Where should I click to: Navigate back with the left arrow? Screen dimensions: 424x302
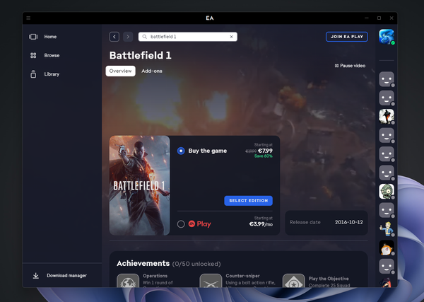pos(114,37)
